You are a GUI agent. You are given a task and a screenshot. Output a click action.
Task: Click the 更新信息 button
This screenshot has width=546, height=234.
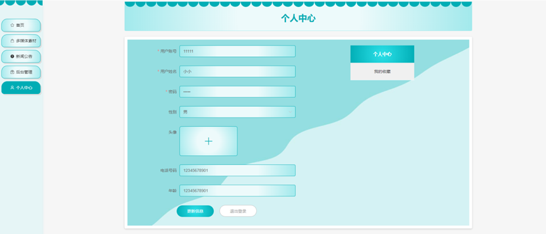point(195,211)
